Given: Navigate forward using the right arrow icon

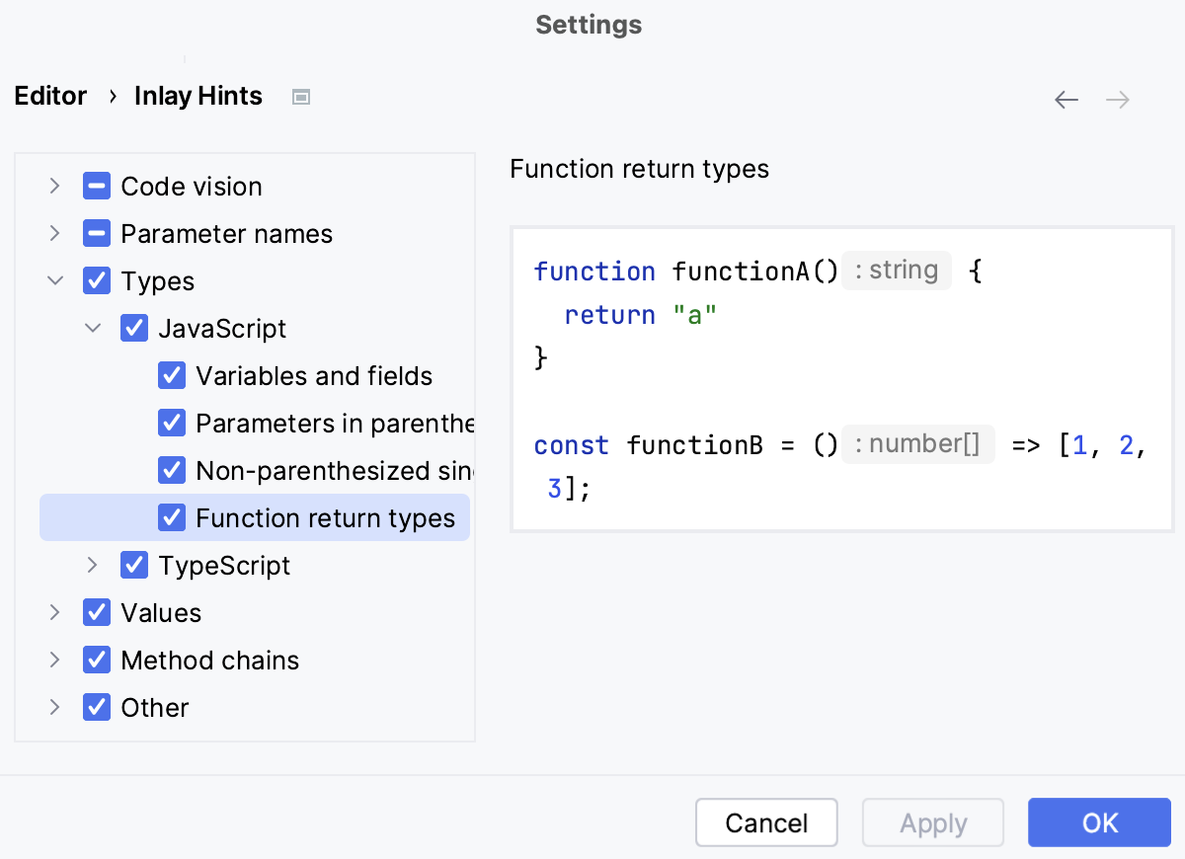Looking at the screenshot, I should [x=1117, y=100].
